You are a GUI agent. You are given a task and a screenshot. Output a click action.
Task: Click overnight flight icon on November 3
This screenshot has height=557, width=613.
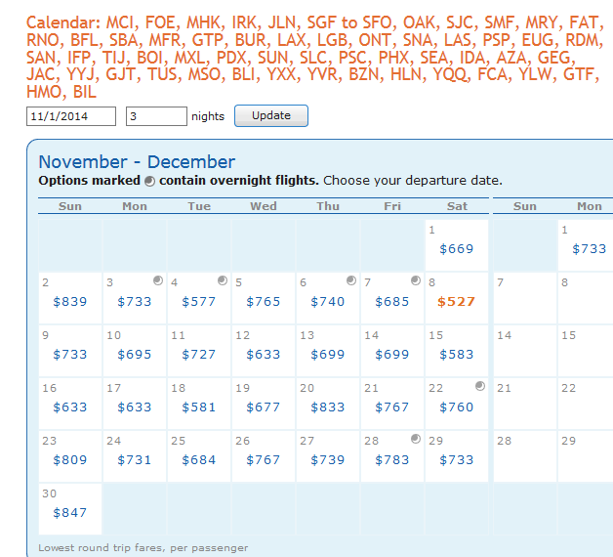click(x=157, y=281)
